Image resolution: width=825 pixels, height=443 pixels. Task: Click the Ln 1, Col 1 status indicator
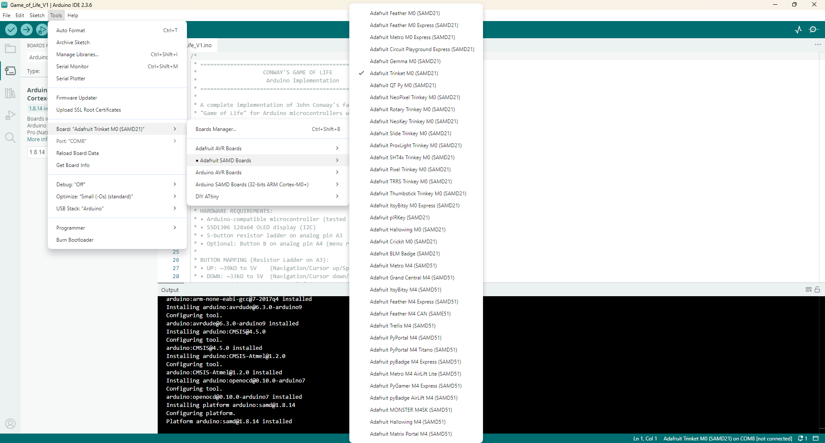point(645,438)
